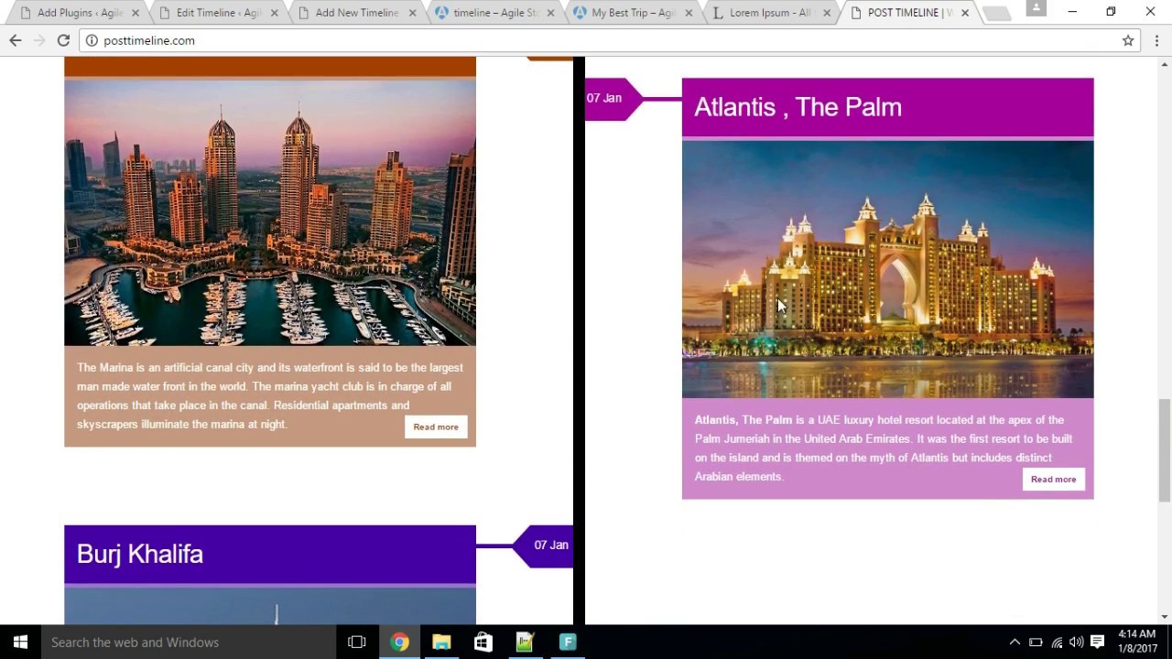Open the Chrome profile icon in title bar
The width and height of the screenshot is (1172, 659).
coord(1036,8)
